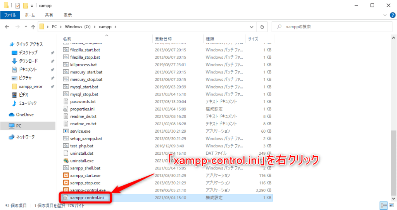Select the filezilla_start.bat file icon
This screenshot has height=210, width=397.
click(x=66, y=50)
